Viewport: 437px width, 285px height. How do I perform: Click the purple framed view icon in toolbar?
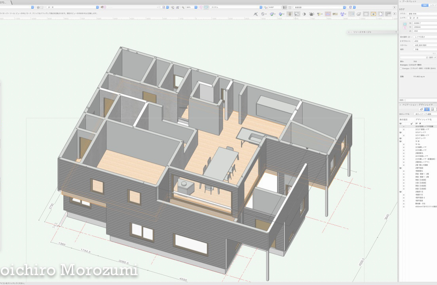point(328,14)
